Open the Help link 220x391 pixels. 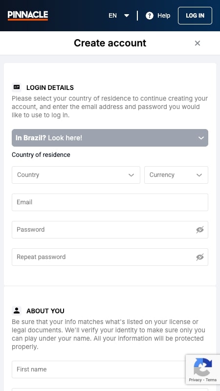[x=164, y=16]
